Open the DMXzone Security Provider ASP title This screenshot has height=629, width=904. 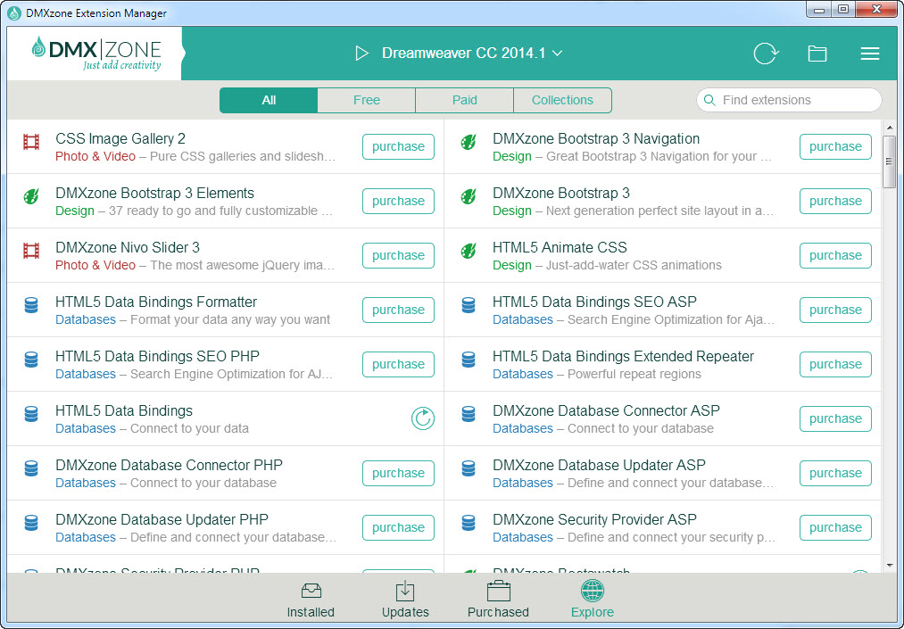pyautogui.click(x=594, y=519)
